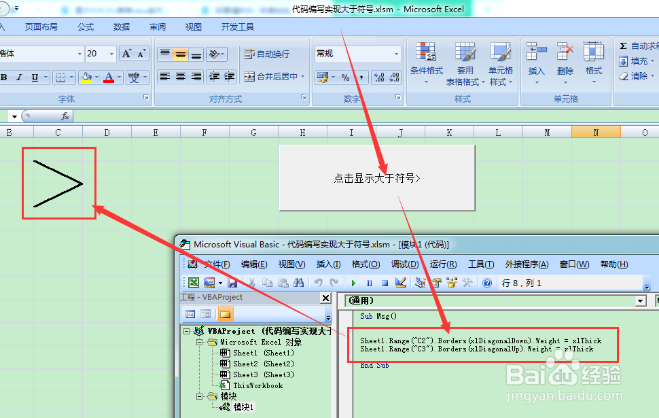The image size is (659, 418).
Task: Collapse the 模块 folder node
Action: coord(199,396)
